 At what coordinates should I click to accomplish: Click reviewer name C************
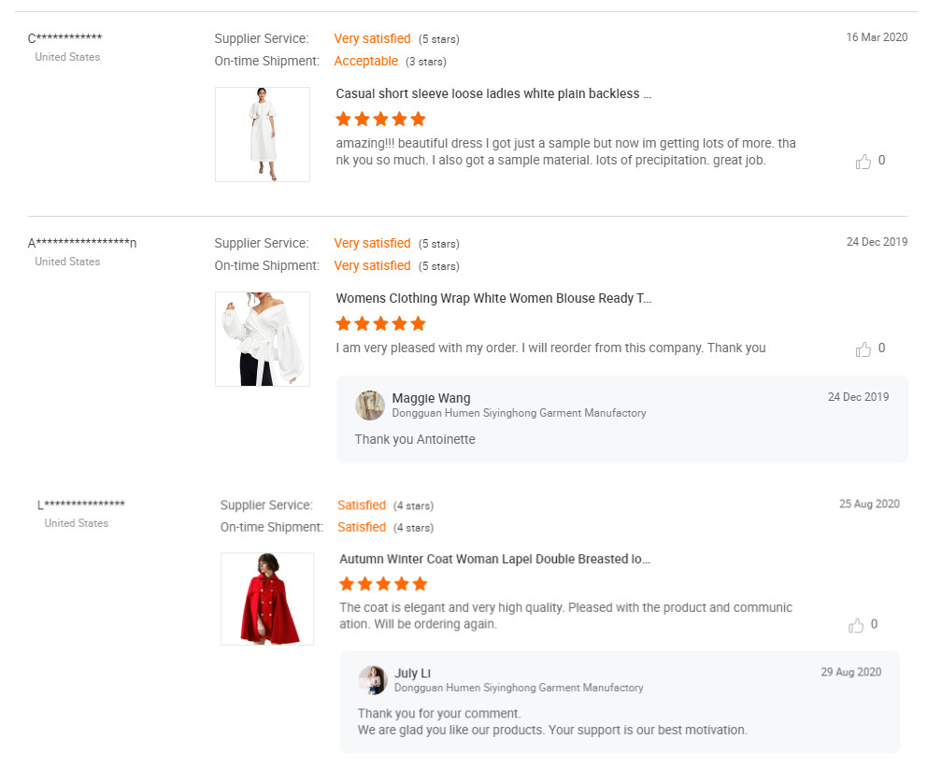65,38
